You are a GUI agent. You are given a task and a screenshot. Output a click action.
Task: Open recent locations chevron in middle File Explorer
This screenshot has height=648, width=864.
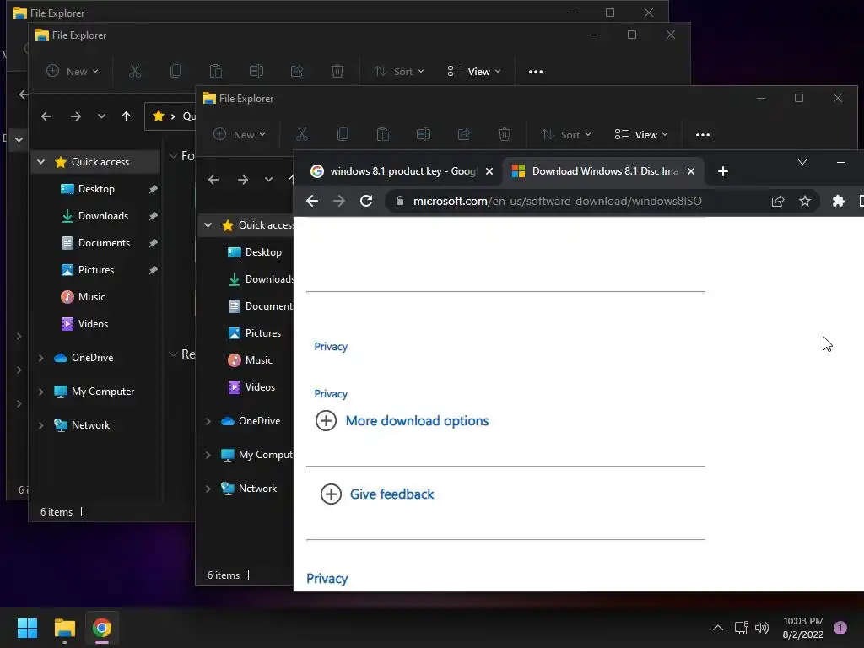click(x=101, y=116)
